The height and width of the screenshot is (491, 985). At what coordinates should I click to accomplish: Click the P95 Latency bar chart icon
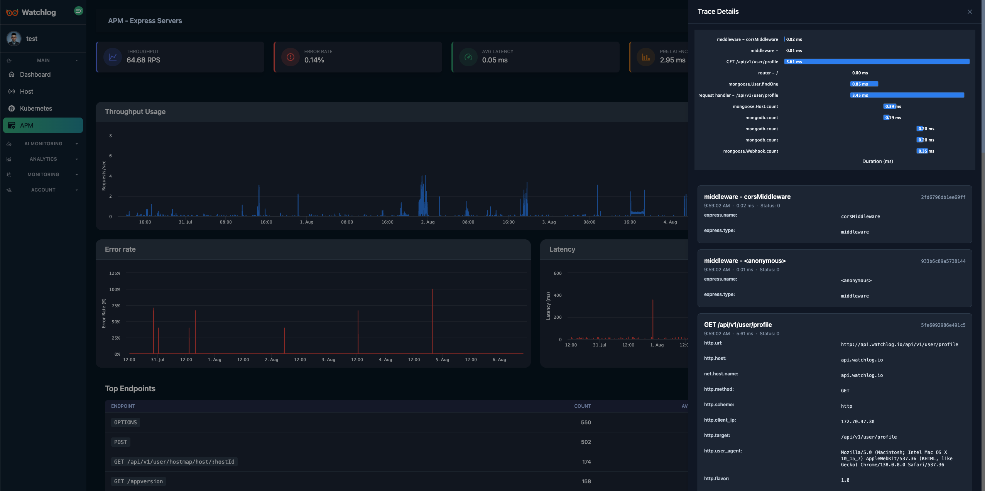point(646,57)
